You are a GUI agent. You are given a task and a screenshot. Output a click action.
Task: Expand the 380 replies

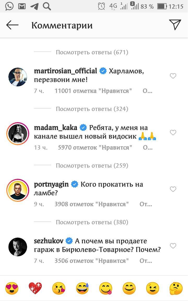point(92,222)
